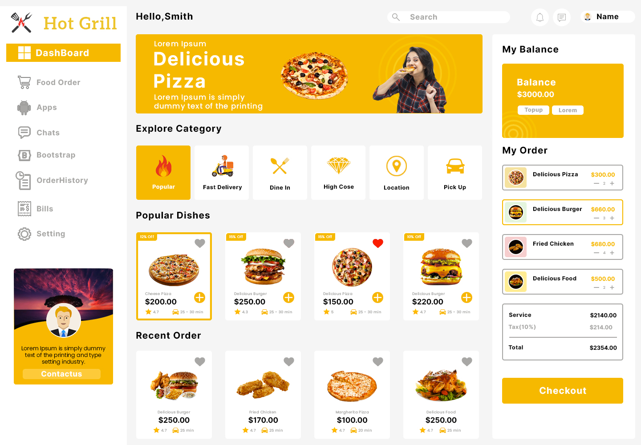The width and height of the screenshot is (641, 445).
Task: Decrease Delicious Burger order quantity
Action: (x=596, y=218)
